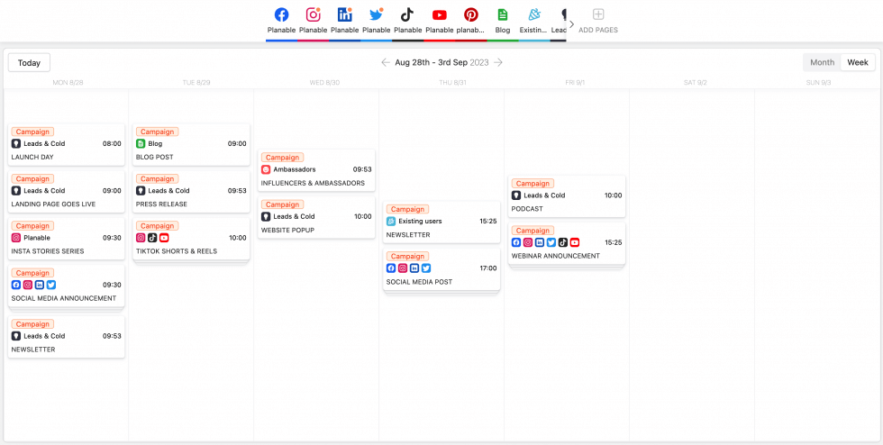Switch calendar to Week view
The height and width of the screenshot is (445, 883).
tap(857, 62)
